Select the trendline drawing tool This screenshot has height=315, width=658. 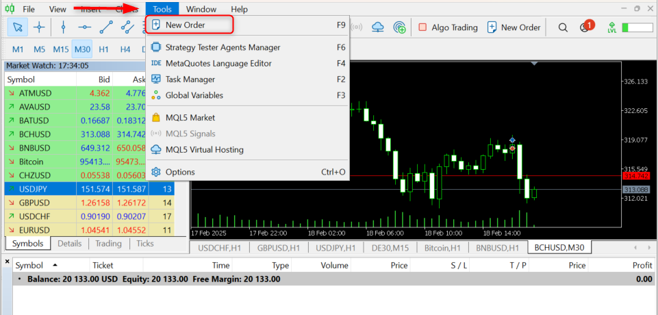[106, 27]
